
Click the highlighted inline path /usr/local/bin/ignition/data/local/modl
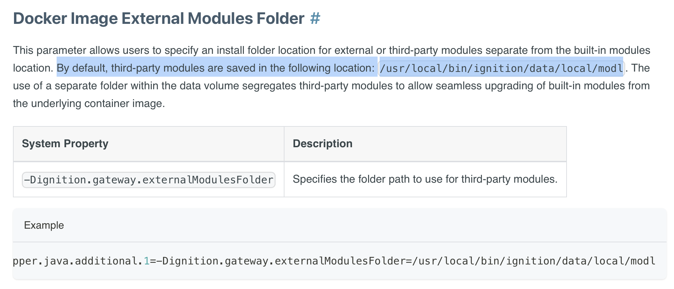tap(501, 68)
